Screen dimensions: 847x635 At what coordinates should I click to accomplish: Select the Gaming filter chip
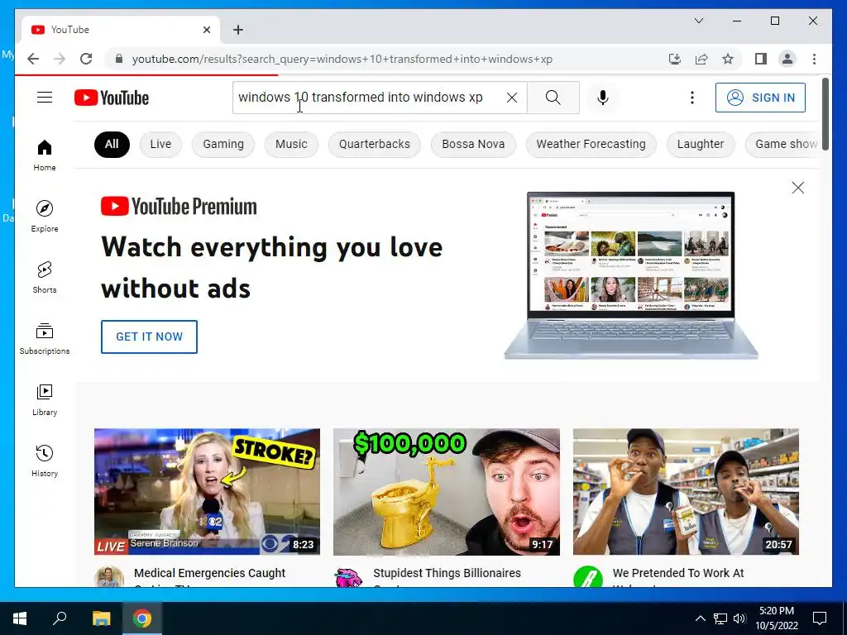coord(223,144)
